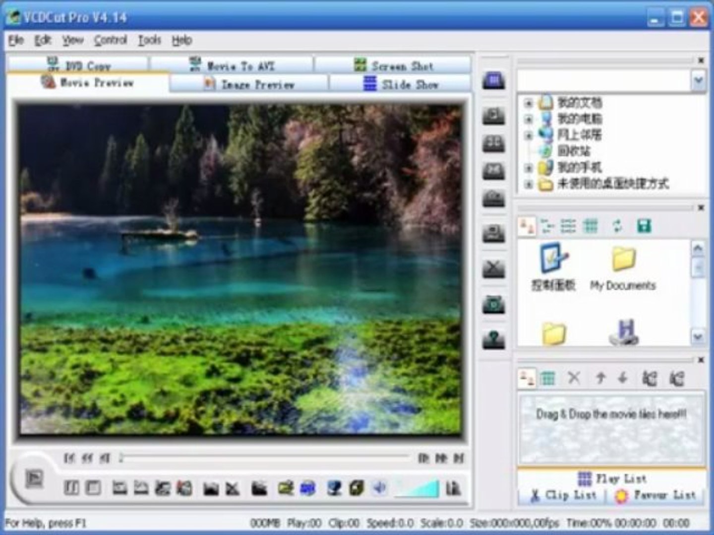
Task: Switch to the Screen Shot tab
Action: [393, 65]
